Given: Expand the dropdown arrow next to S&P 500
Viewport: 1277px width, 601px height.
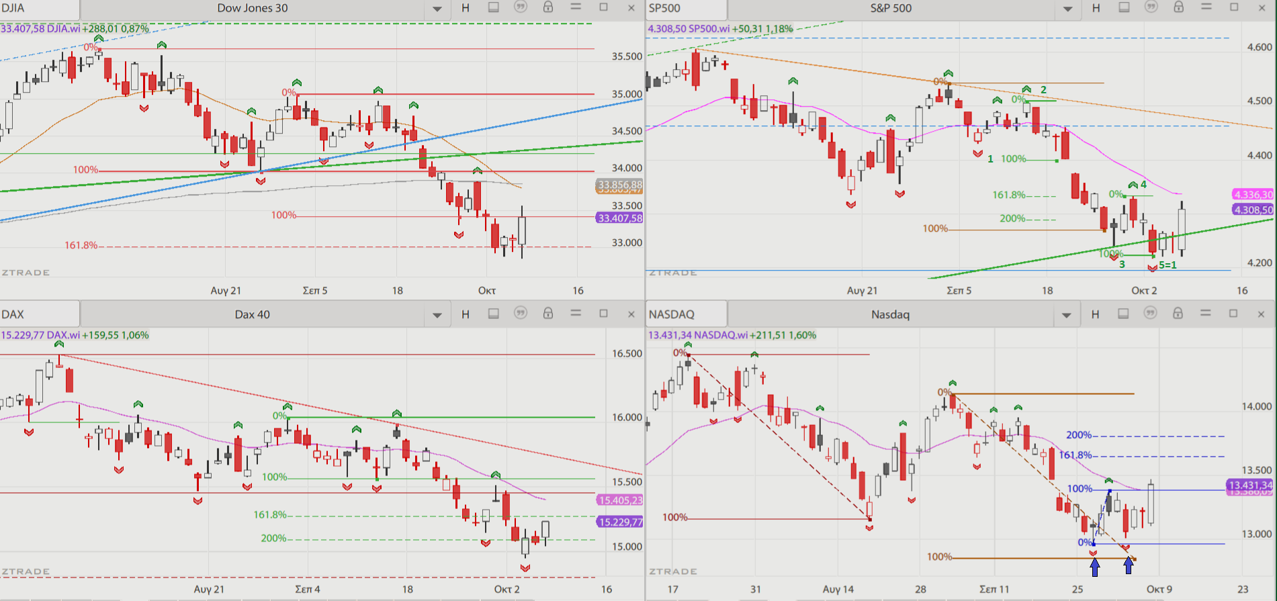Looking at the screenshot, I should pos(1067,9).
